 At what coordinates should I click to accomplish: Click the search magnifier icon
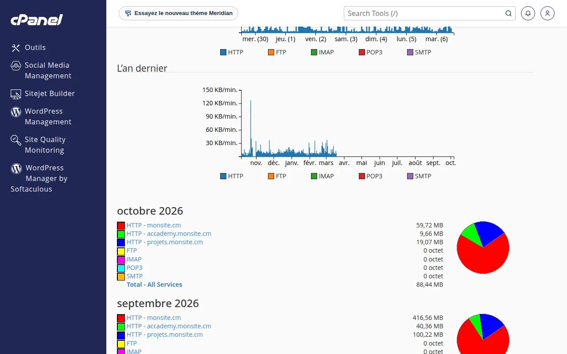pos(509,13)
